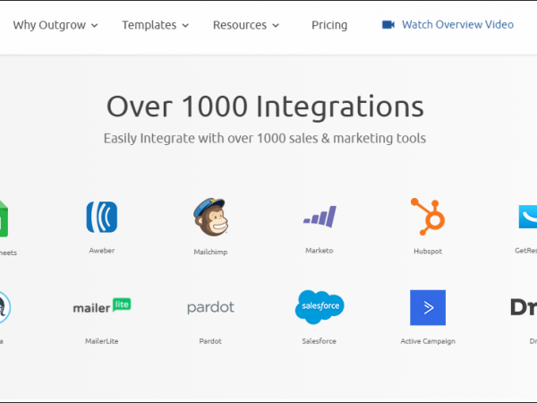Expand the Why Outgrow dropdown menu

coord(55,25)
